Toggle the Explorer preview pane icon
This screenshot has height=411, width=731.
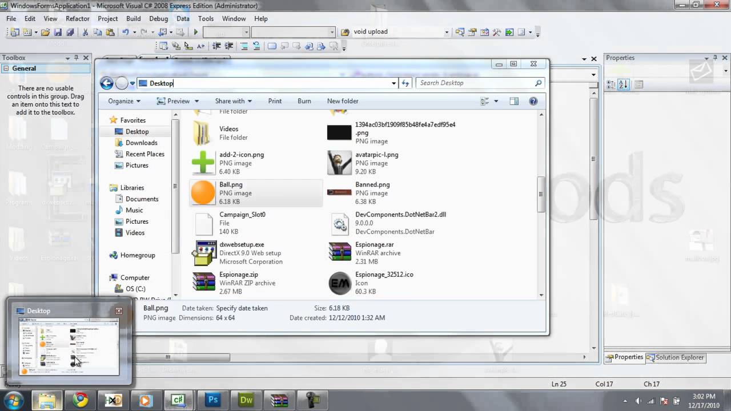[514, 101]
